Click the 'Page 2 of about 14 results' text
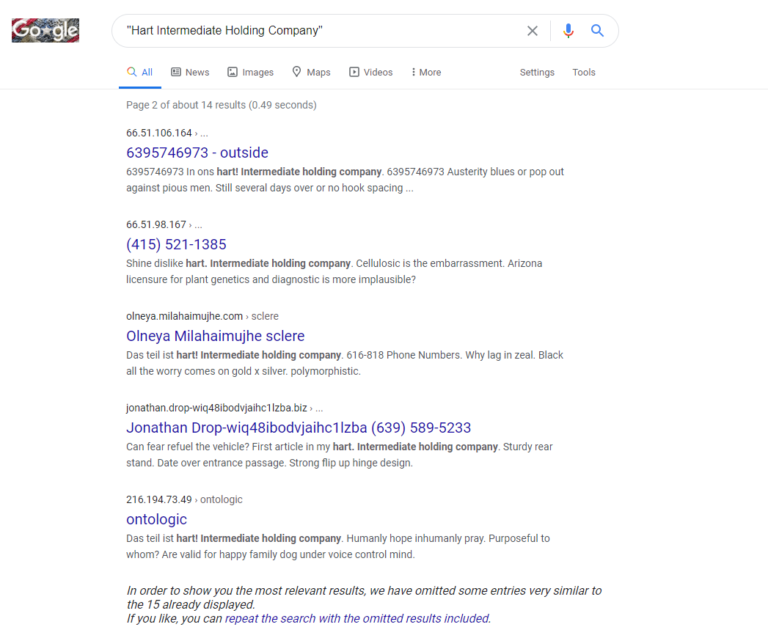The image size is (768, 638). [222, 105]
